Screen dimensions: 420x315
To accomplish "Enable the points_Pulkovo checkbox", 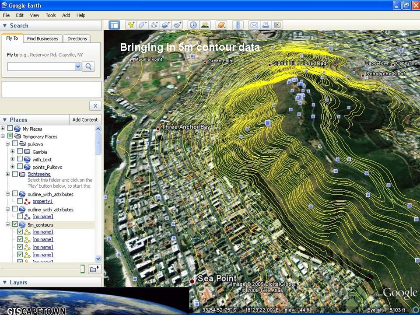I will tap(20, 166).
